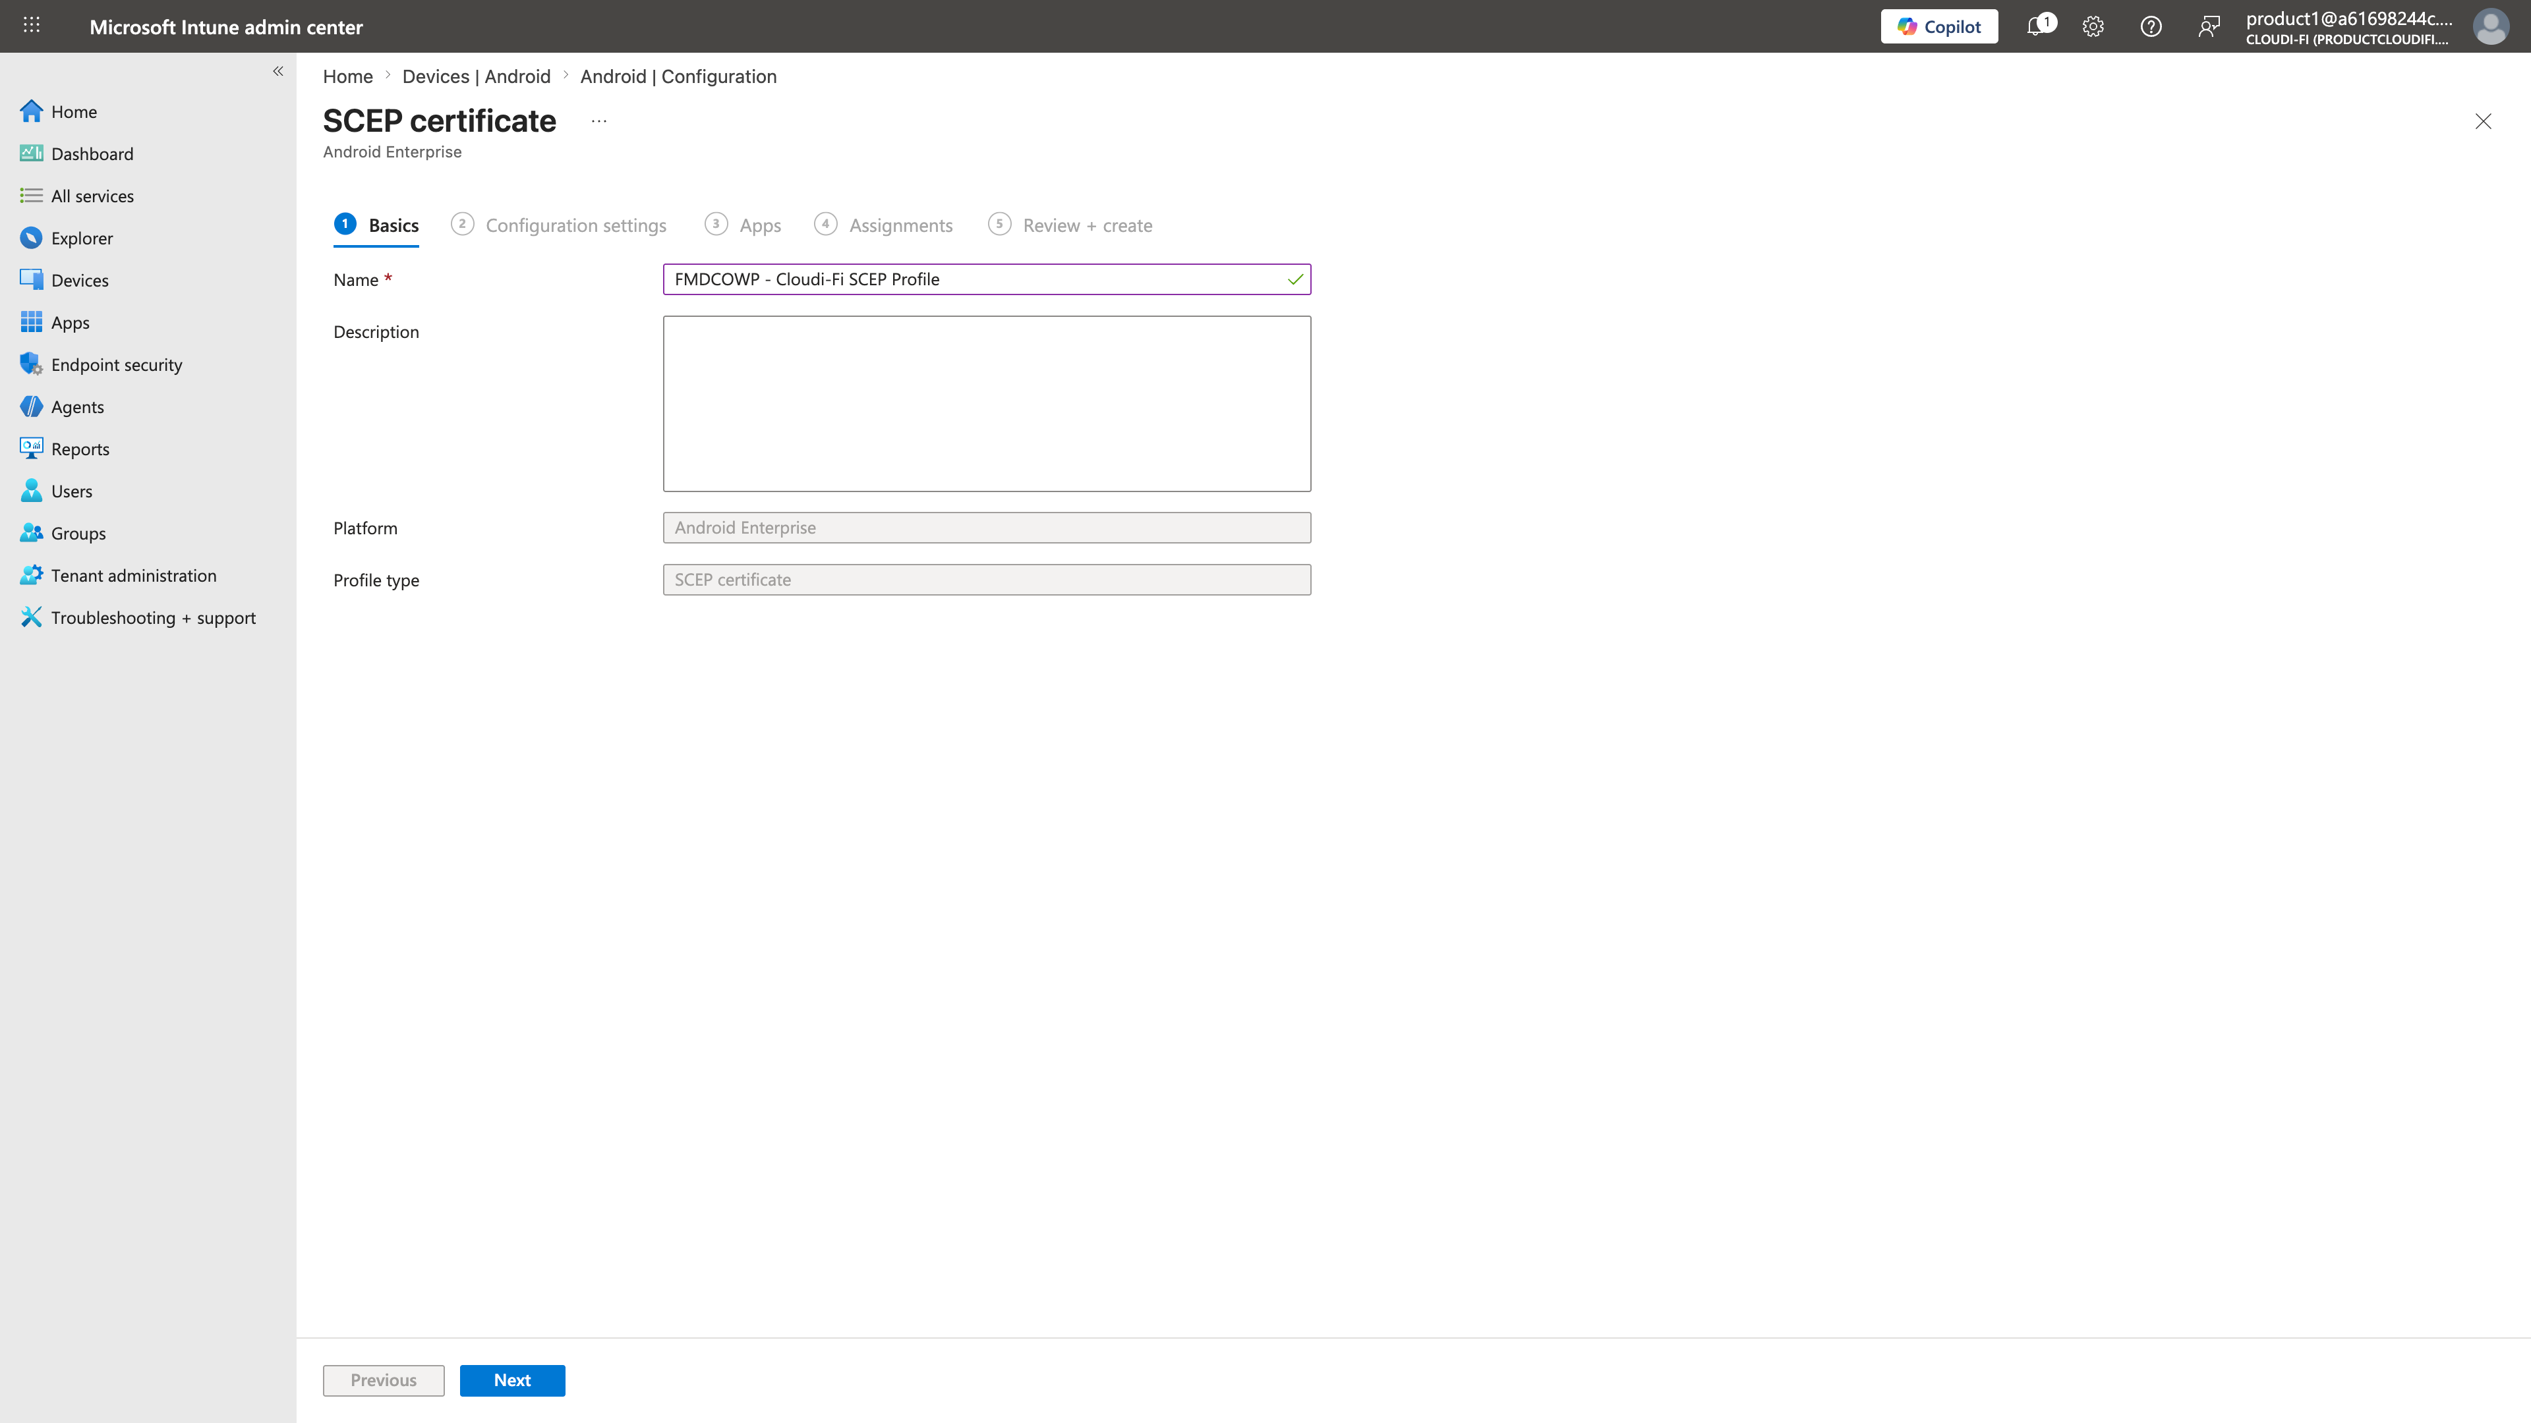Click the Devices icon in sidebar

pos(32,280)
